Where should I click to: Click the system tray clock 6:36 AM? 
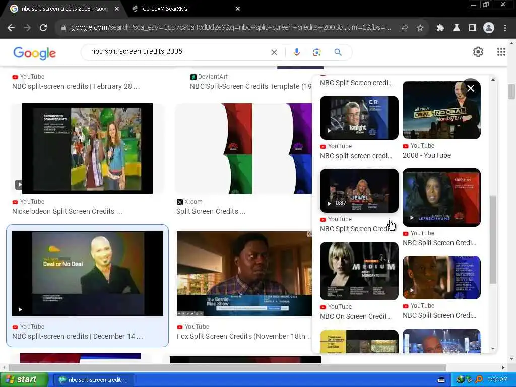(497, 380)
